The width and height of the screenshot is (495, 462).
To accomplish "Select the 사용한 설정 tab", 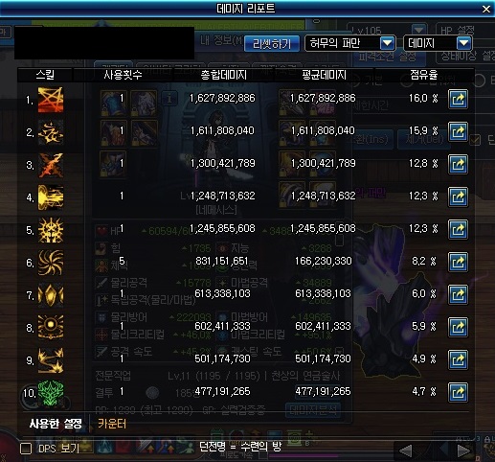I will coord(56,424).
